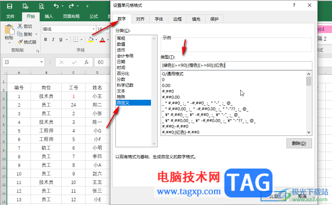Open the Name Box dropdown arrow
332x205 pixels.
(41, 62)
